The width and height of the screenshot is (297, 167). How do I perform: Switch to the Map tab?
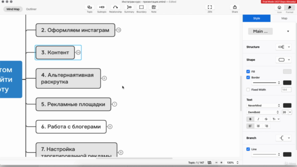pyautogui.click(x=284, y=19)
